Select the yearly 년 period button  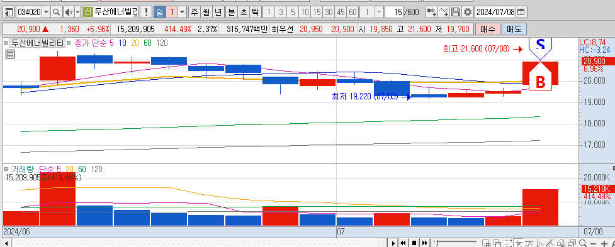pos(218,12)
